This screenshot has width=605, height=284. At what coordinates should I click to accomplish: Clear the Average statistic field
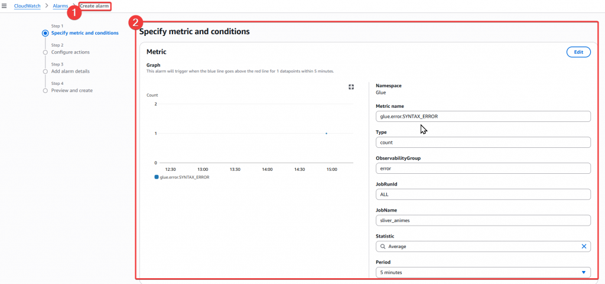tap(584, 246)
